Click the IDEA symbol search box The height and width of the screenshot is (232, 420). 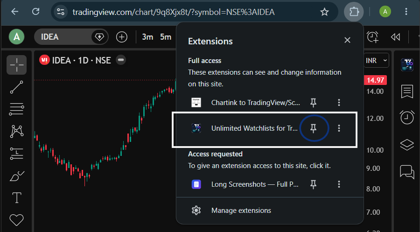click(x=71, y=37)
